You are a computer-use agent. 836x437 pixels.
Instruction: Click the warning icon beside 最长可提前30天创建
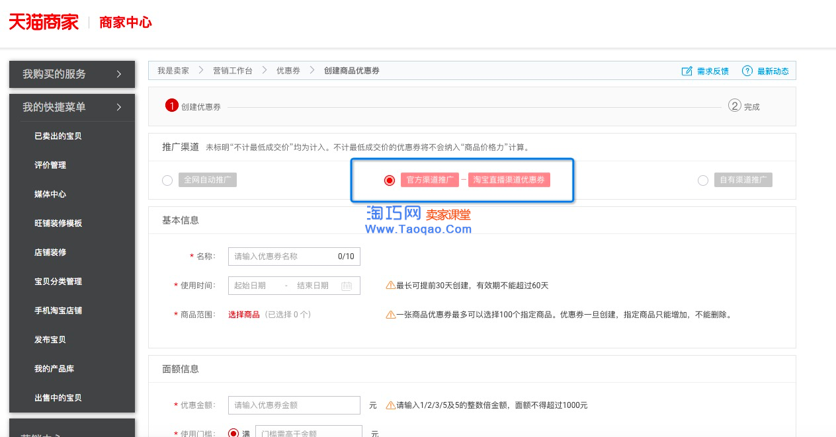point(391,286)
